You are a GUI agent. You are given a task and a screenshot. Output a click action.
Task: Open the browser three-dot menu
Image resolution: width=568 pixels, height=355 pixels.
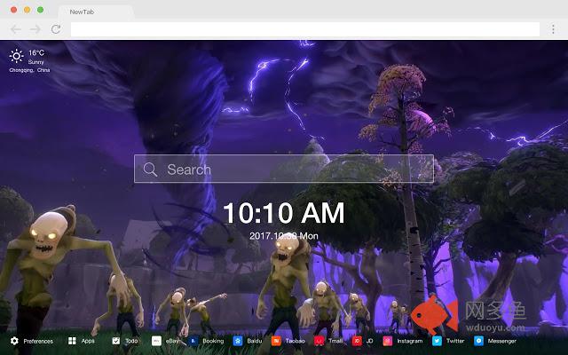[553, 29]
